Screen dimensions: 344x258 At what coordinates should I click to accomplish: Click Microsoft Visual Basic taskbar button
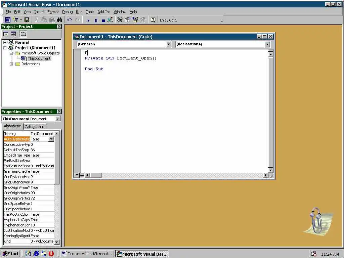click(x=142, y=254)
